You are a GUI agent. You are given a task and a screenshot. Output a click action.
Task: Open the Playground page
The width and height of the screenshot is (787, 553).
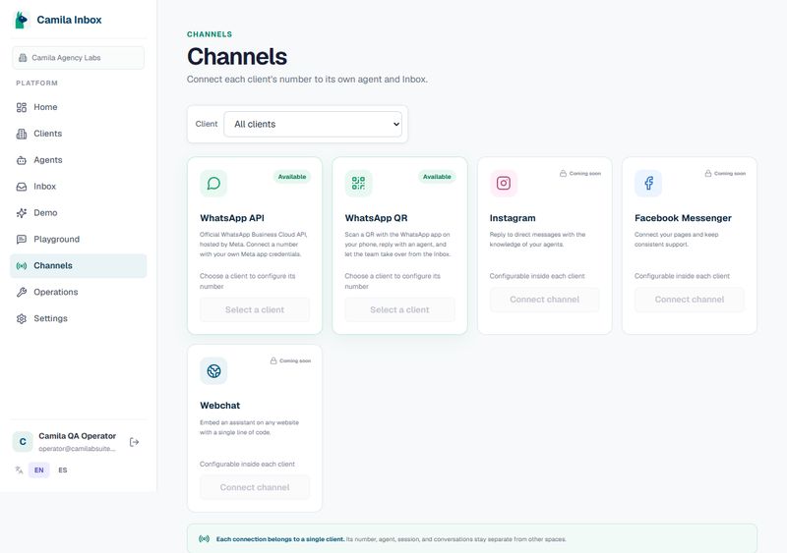(79, 240)
